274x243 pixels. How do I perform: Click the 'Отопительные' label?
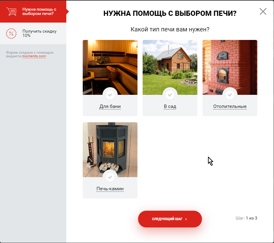pyautogui.click(x=230, y=107)
